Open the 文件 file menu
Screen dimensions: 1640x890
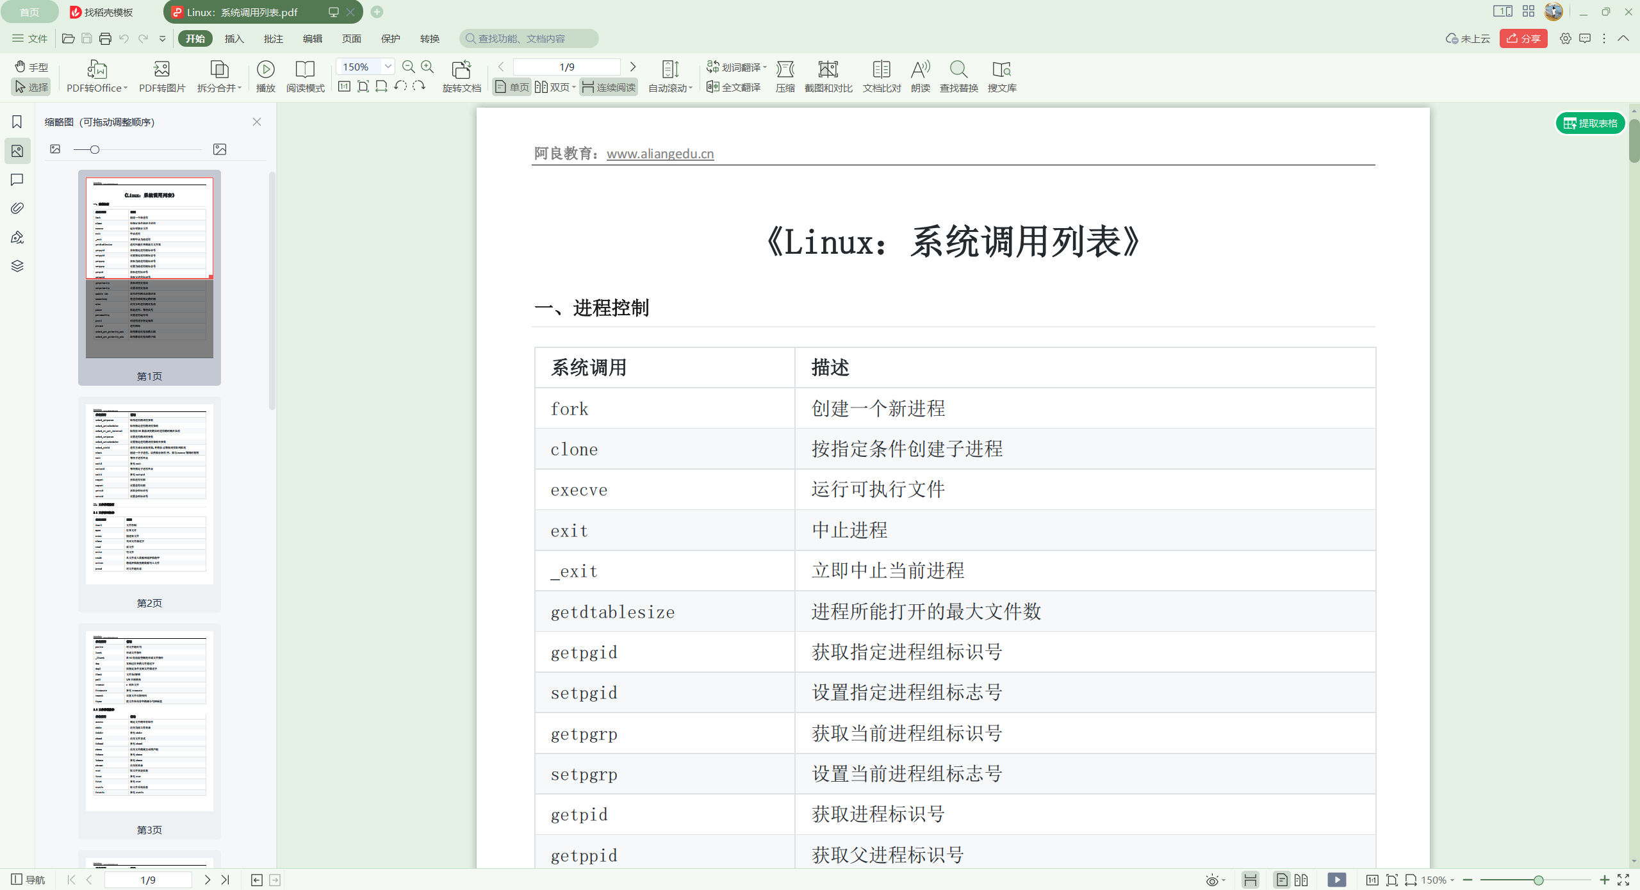tap(30, 38)
